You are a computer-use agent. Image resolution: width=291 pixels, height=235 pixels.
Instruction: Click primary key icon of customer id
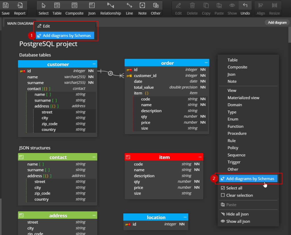(23, 71)
